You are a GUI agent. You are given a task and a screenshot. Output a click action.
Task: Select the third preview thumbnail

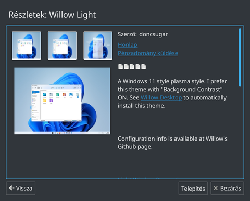pyautogui.click(x=98, y=46)
